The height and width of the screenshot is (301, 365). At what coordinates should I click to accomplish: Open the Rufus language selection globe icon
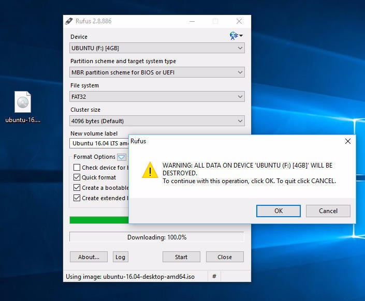click(236, 36)
